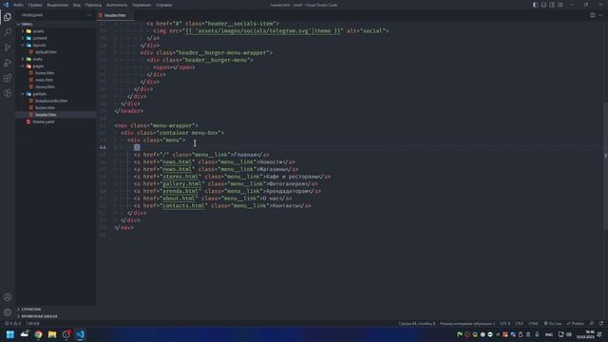Click the contacts.html link in code
608x342 pixels.
coord(183,205)
